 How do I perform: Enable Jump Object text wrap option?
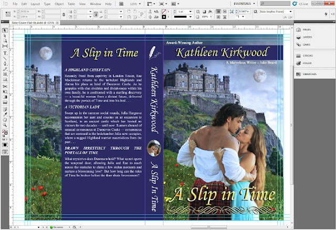(x=225, y=17)
